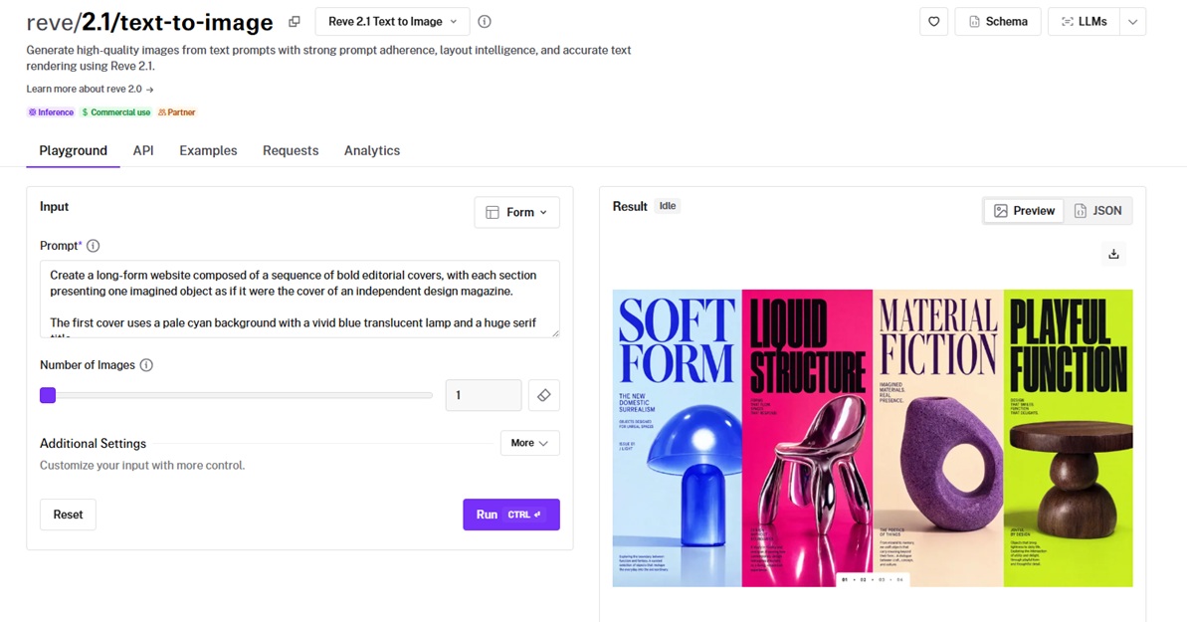The width and height of the screenshot is (1187, 622).
Task: Click inside the Prompt text area
Action: tap(299, 299)
